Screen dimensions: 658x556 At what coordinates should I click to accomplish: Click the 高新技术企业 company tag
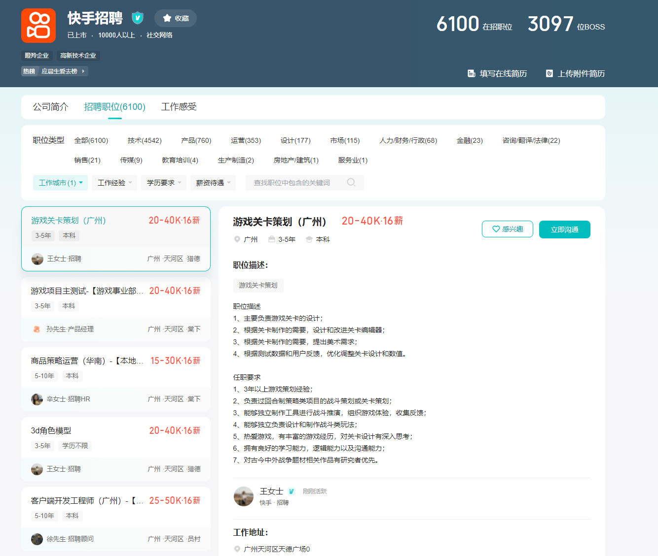point(78,56)
